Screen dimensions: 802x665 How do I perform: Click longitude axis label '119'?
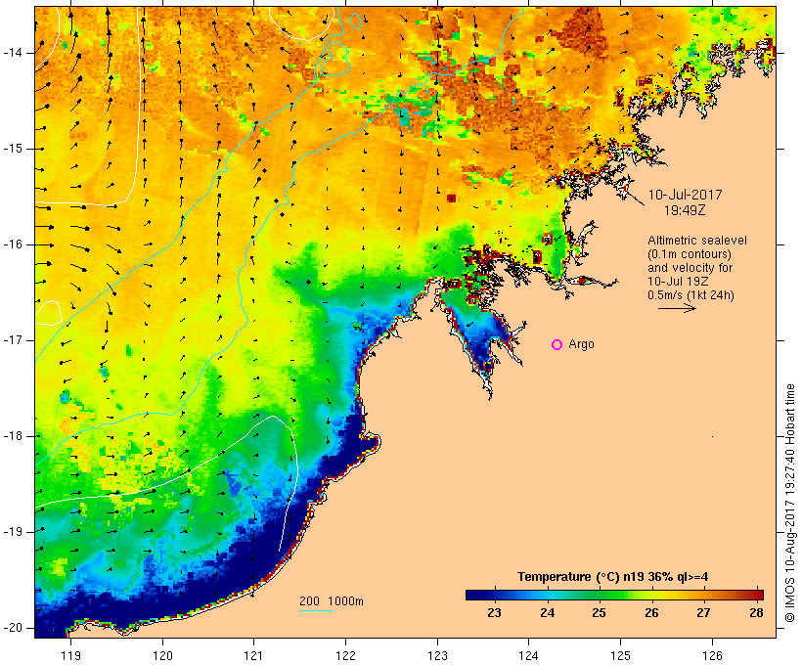pyautogui.click(x=70, y=655)
